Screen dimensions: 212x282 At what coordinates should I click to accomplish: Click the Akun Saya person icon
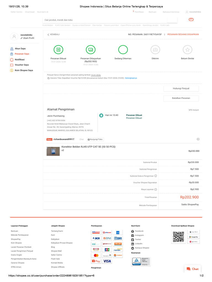click(x=12, y=49)
